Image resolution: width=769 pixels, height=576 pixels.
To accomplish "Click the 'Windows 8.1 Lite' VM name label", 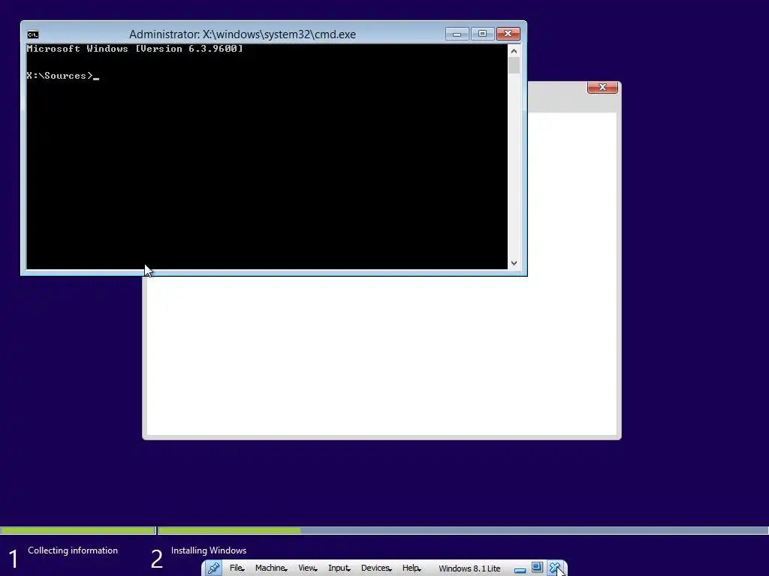I will point(469,568).
